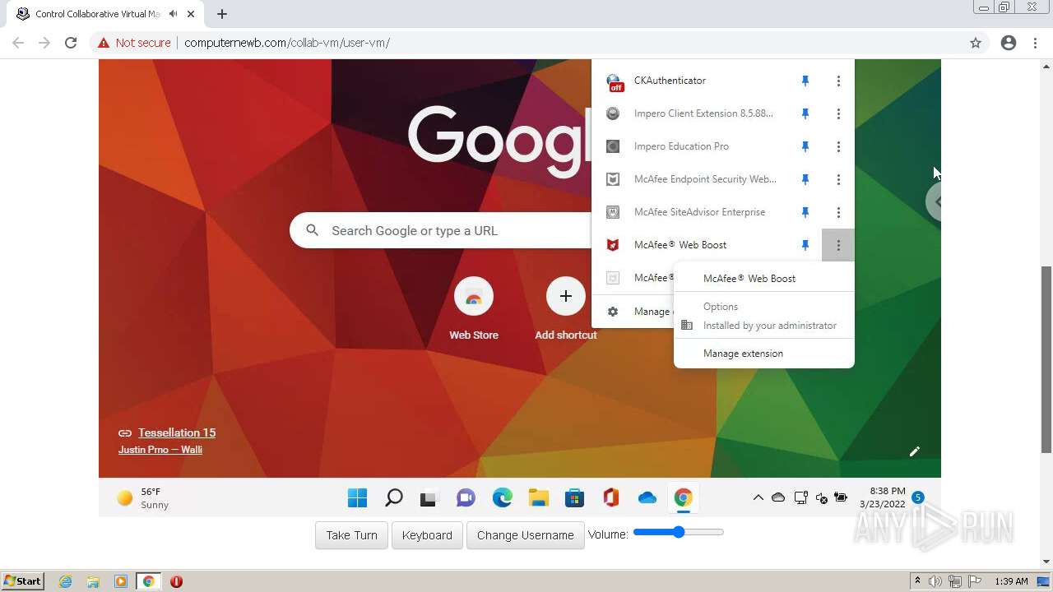Click the Windows 11 Start icon in VM
This screenshot has width=1053, height=592.
(x=357, y=497)
